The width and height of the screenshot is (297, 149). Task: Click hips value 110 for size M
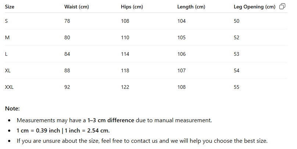click(x=125, y=37)
